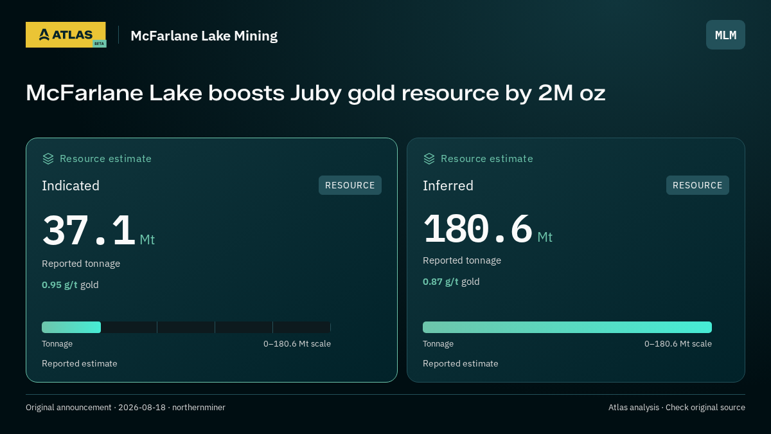
Task: Click the headline about Juby gold resource
Action: pos(315,93)
